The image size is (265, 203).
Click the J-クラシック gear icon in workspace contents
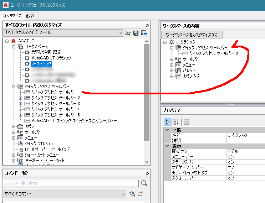172,42
